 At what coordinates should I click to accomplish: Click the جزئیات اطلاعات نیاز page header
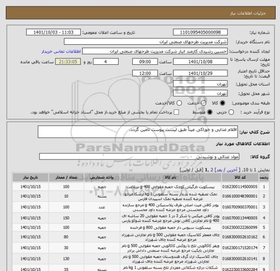pyautogui.click(x=248, y=13)
